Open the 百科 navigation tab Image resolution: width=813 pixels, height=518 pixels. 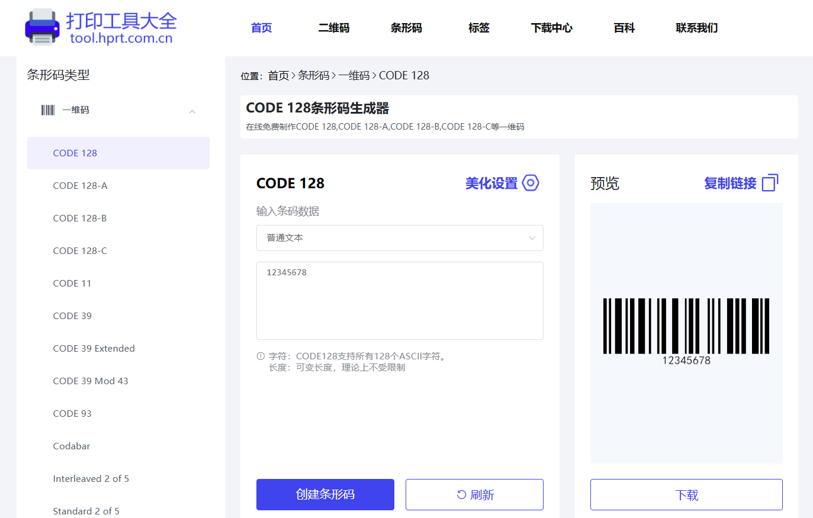[624, 28]
